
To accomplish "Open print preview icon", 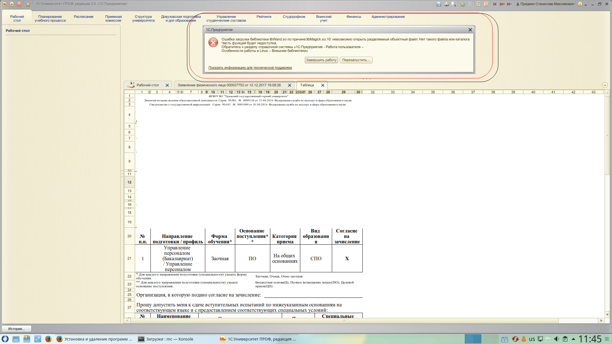I will point(453,4).
